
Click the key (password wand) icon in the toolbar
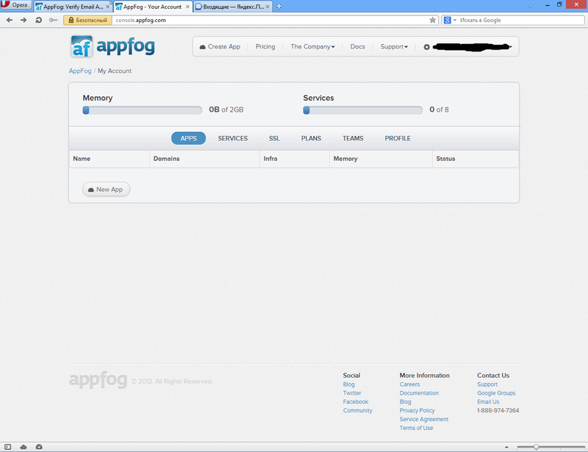[x=53, y=20]
